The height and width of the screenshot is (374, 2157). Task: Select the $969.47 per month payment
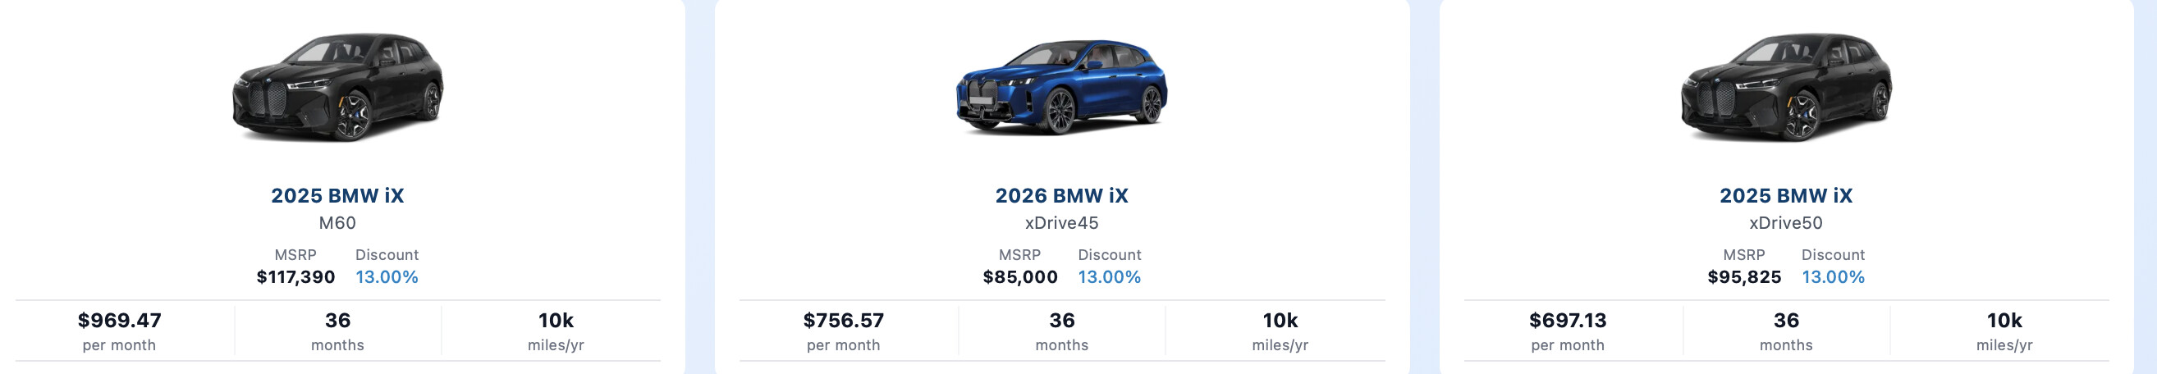point(119,322)
